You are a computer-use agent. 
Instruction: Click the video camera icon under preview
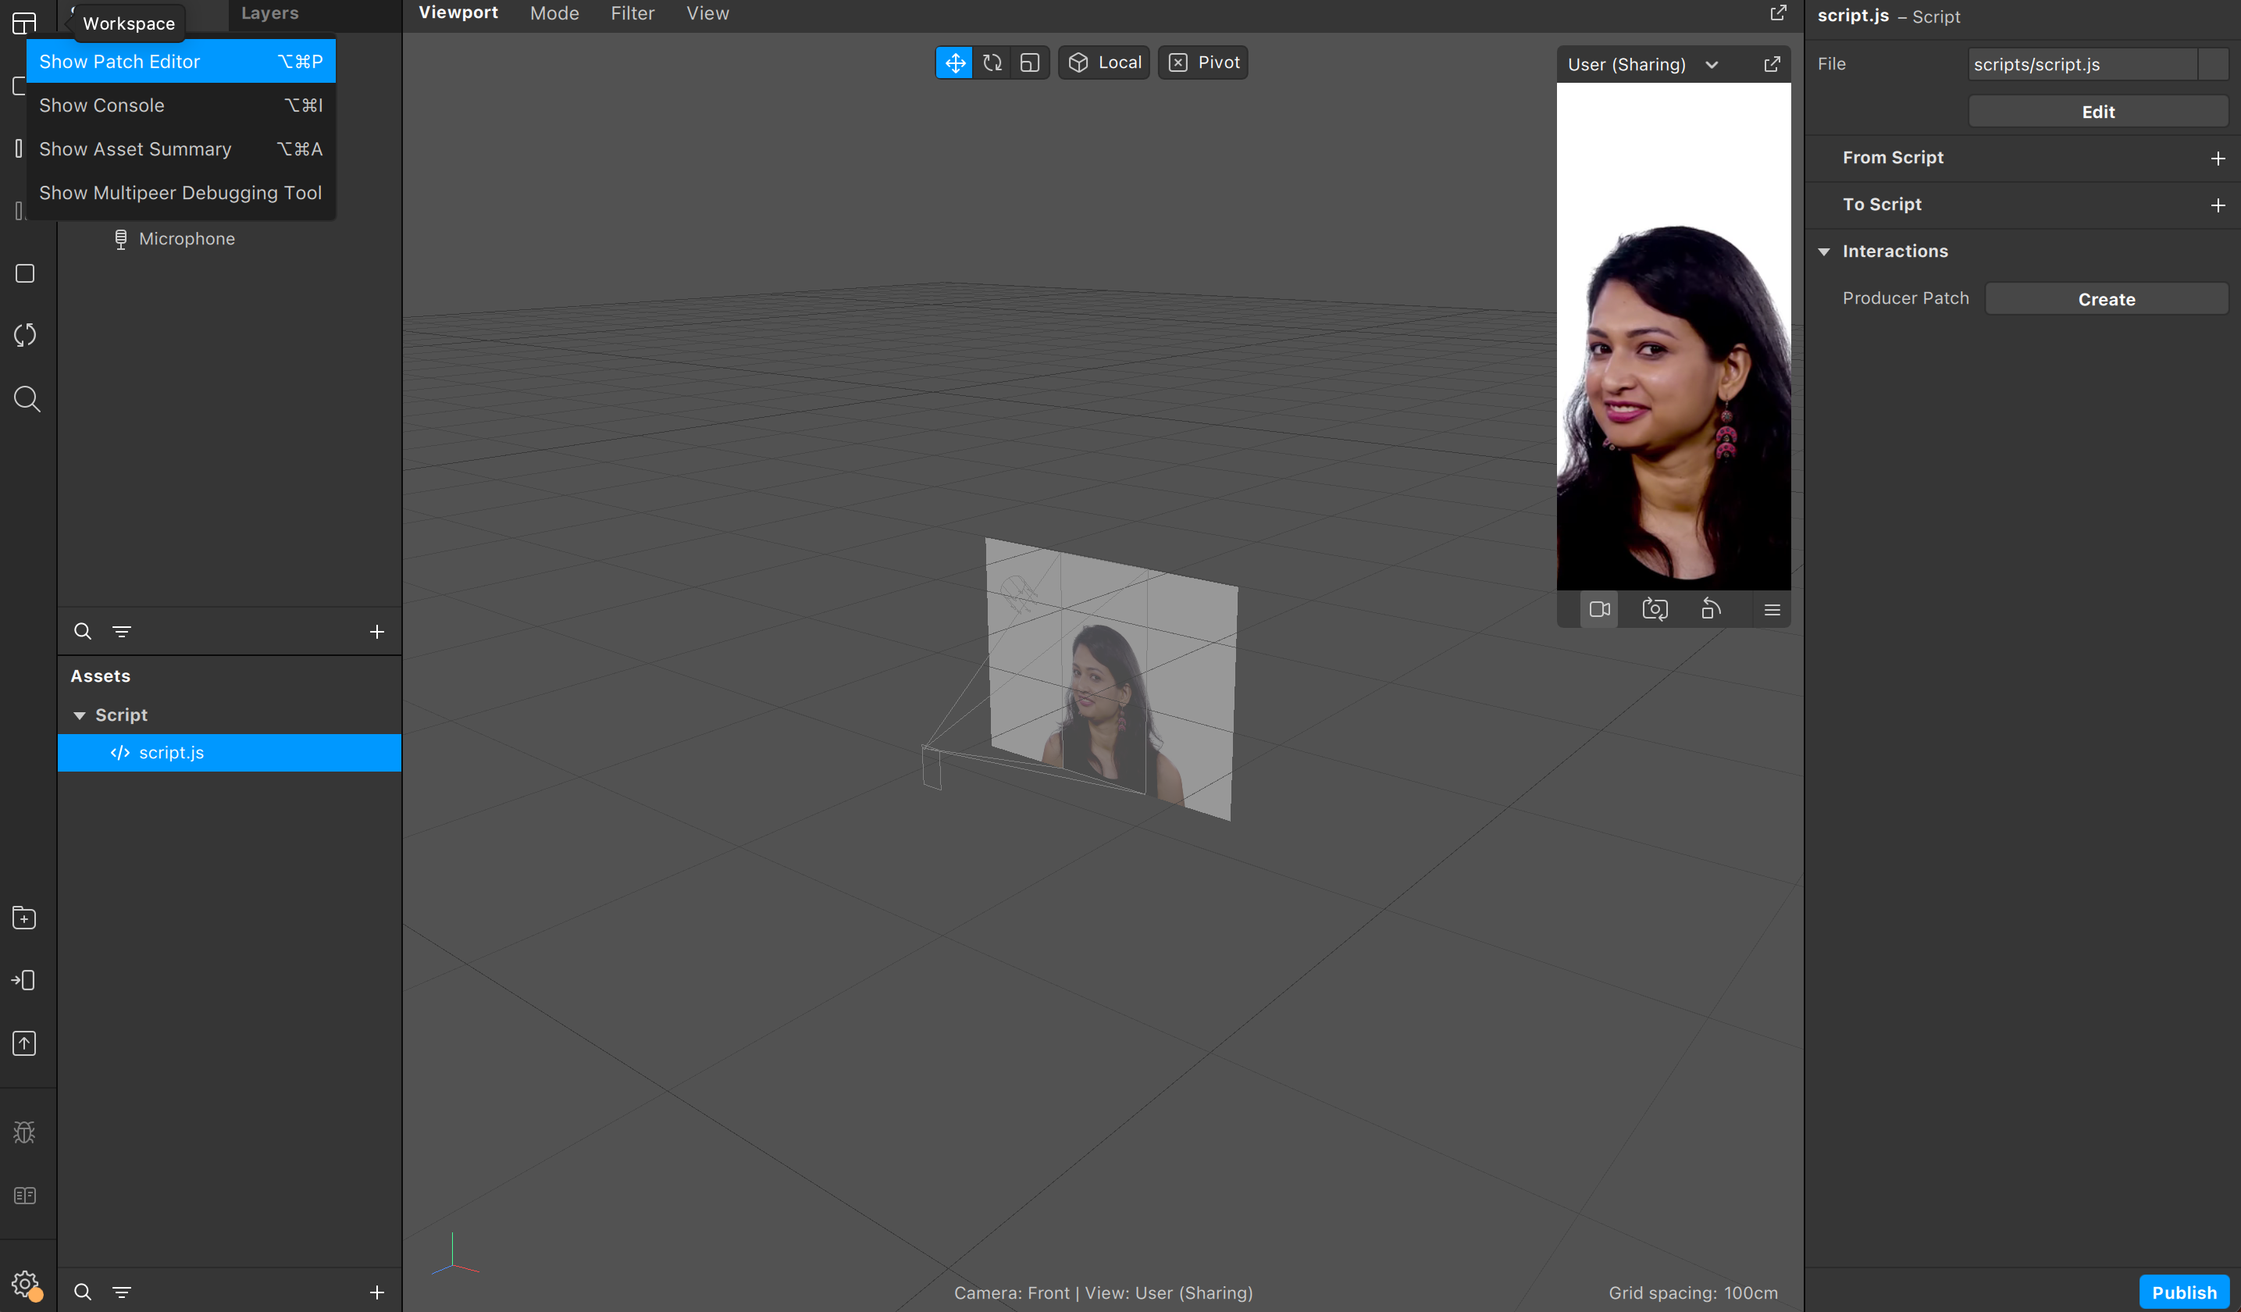coord(1599,609)
